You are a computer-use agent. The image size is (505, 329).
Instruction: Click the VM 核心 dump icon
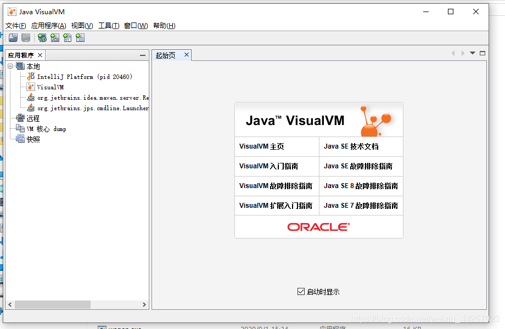click(x=20, y=128)
